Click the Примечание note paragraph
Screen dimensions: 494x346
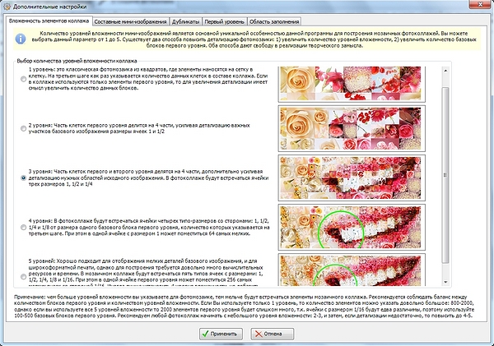pyautogui.click(x=245, y=306)
